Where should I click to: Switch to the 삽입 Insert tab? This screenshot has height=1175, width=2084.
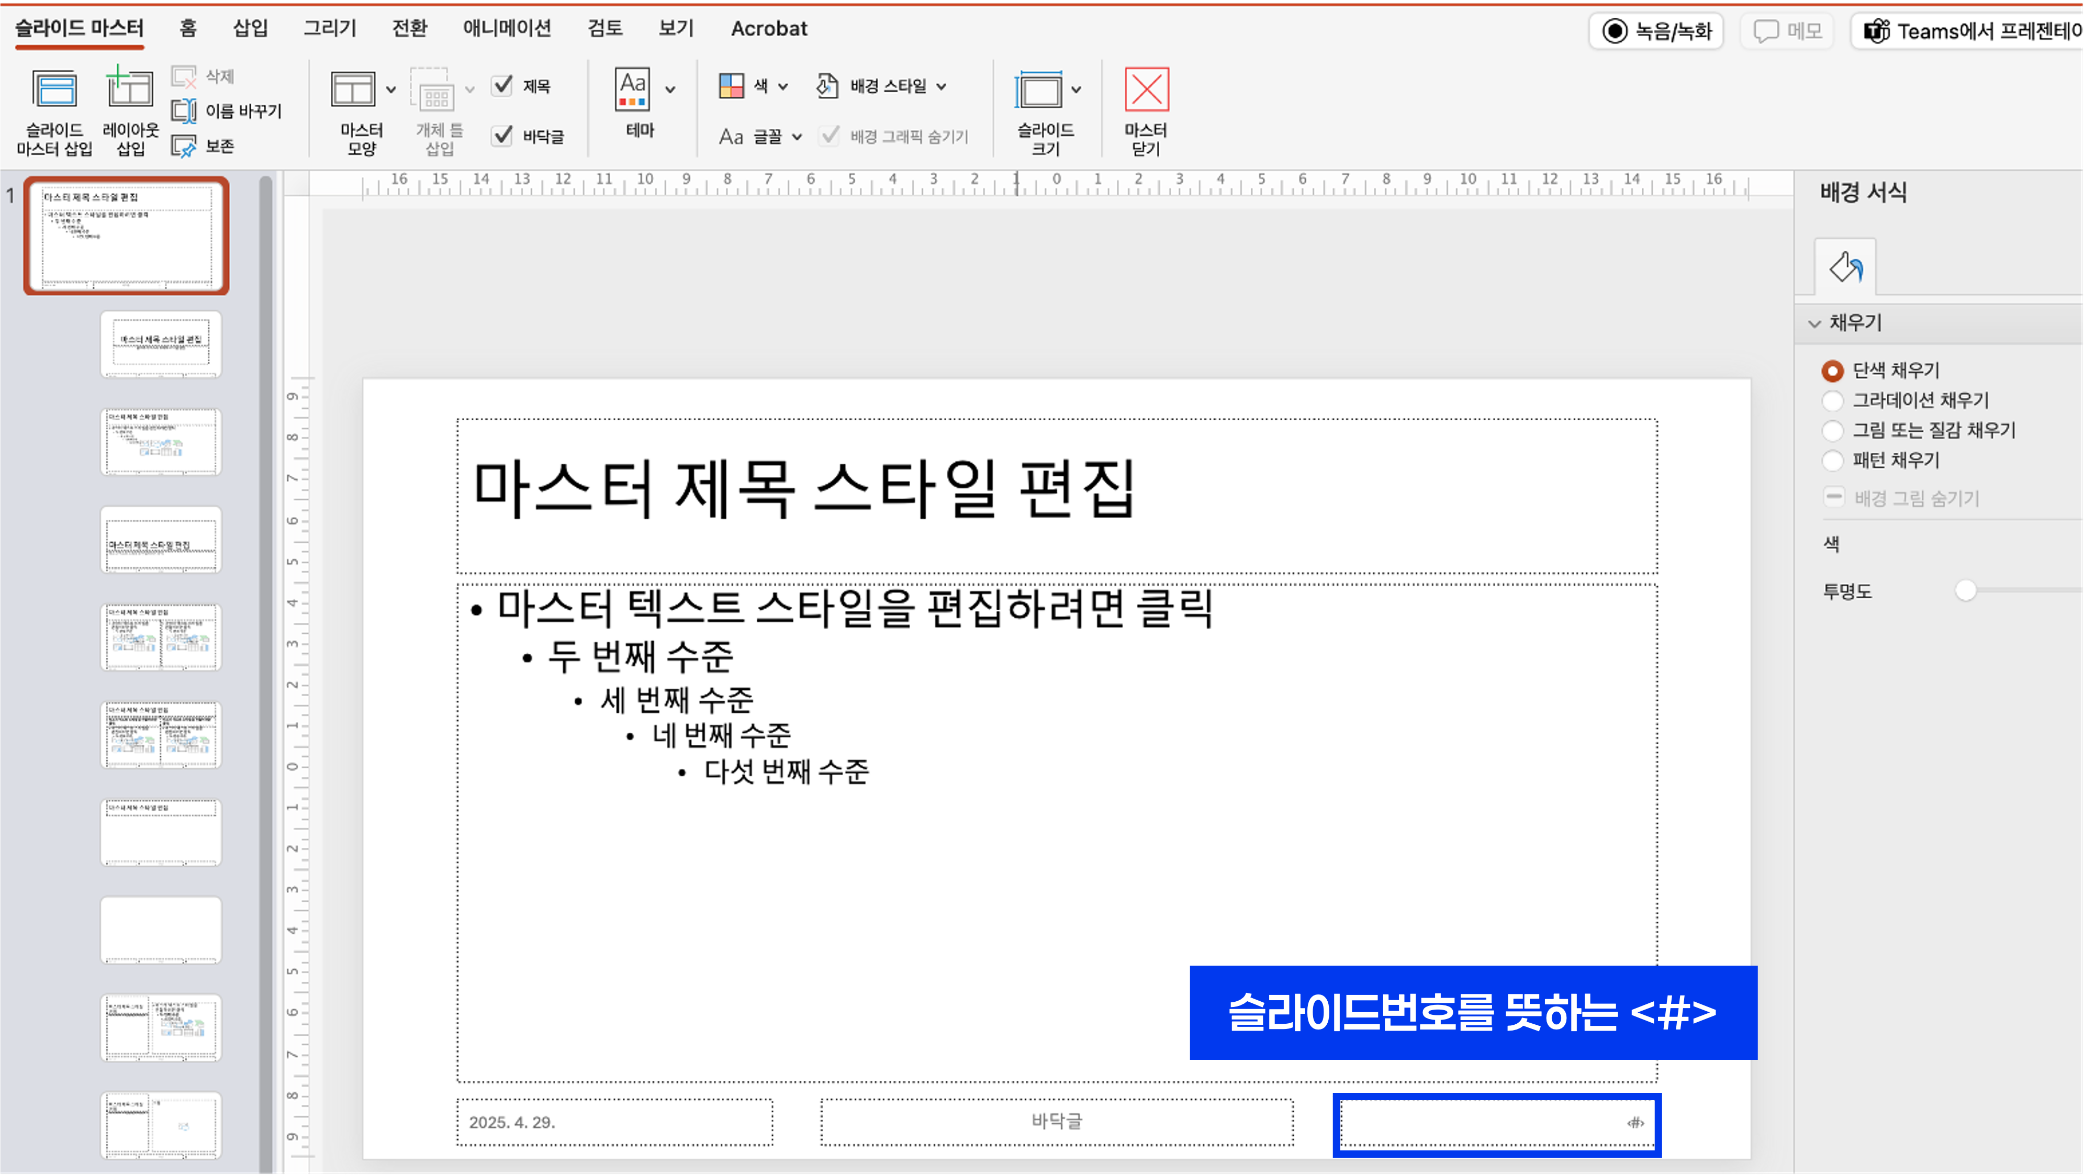(x=250, y=28)
